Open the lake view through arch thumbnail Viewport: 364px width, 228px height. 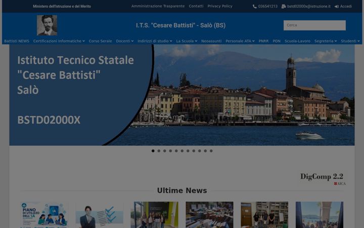click(x=320, y=215)
